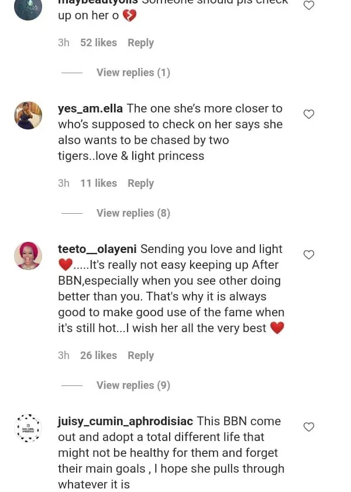351x492 pixels.
Task: Open teeto__olayeni's profile avatar
Action: pos(28,256)
